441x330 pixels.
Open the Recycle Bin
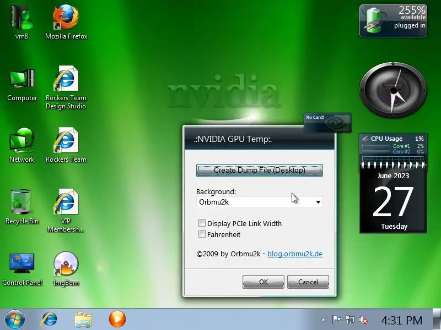21,207
